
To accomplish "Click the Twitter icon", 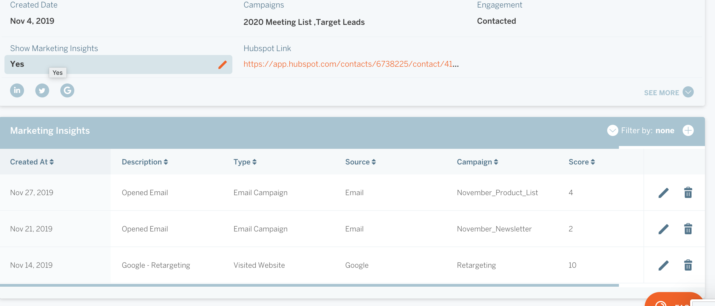I will pyautogui.click(x=42, y=90).
